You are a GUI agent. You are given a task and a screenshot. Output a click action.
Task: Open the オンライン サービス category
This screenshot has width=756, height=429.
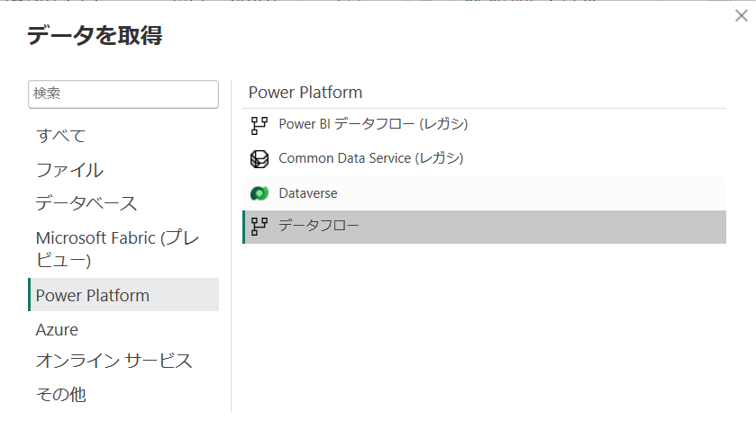[x=114, y=361]
